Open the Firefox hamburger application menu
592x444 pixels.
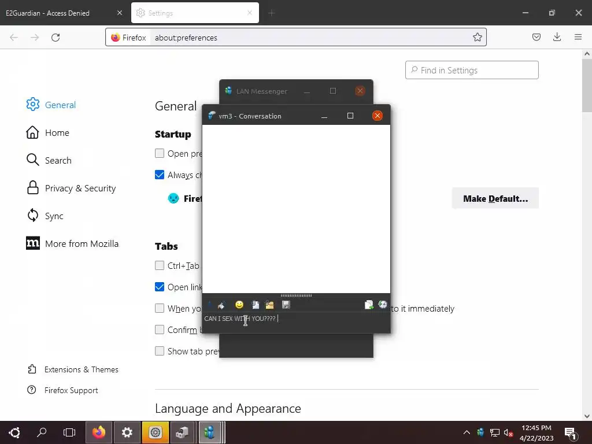(578, 37)
